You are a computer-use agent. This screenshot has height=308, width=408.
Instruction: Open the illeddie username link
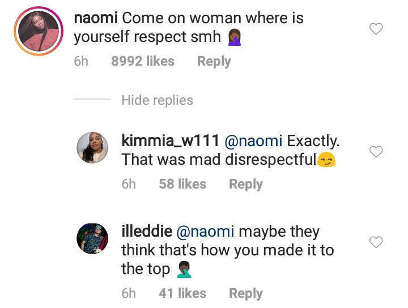(147, 232)
